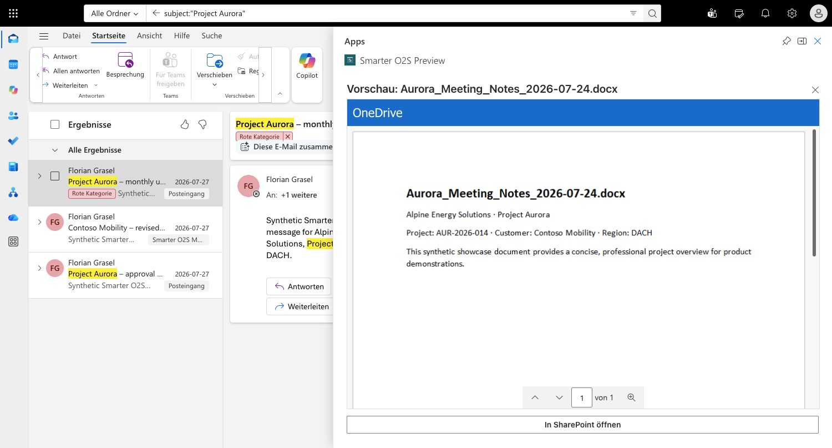Image resolution: width=832 pixels, height=448 pixels.
Task: Click the preview vertical scrollbar
Action: [814, 193]
